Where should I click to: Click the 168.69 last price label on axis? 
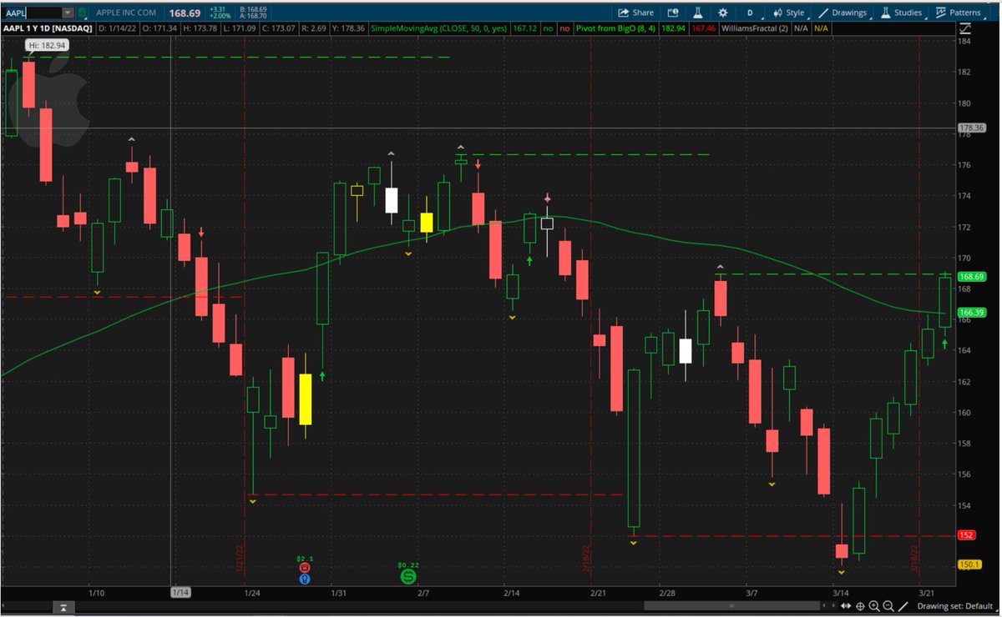(x=973, y=276)
